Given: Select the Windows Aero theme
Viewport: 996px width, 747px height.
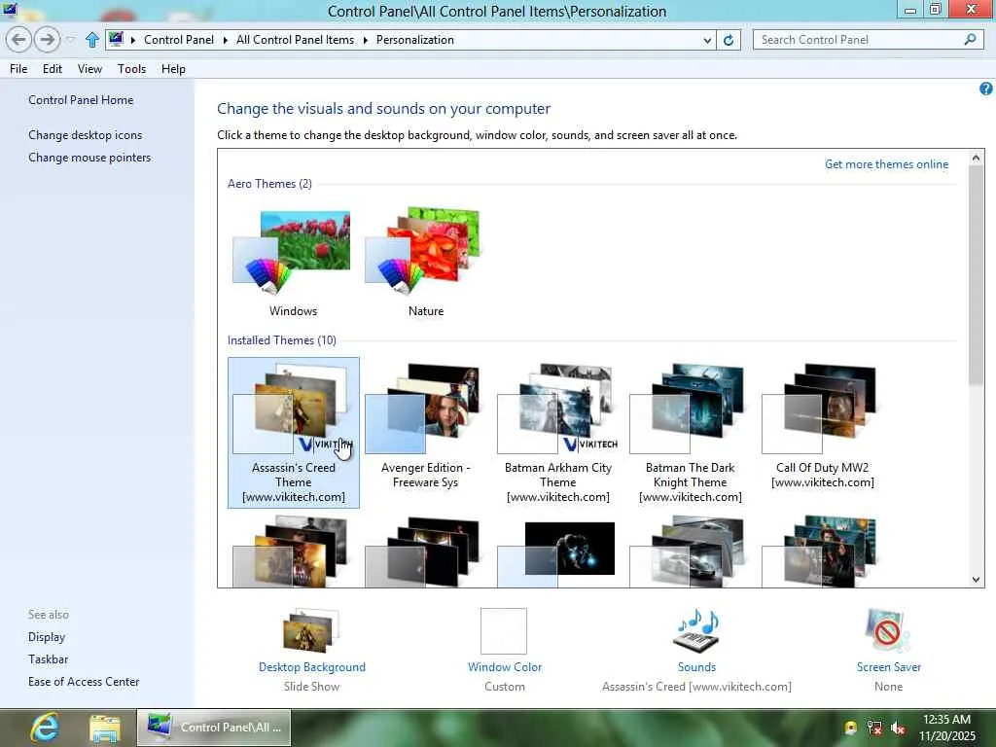Looking at the screenshot, I should pyautogui.click(x=293, y=263).
